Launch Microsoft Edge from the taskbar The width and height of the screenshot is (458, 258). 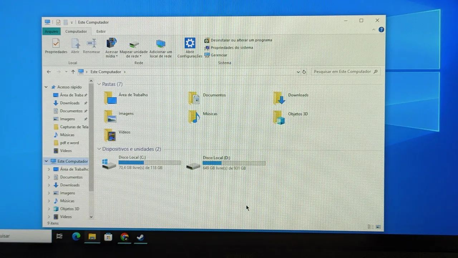[x=76, y=236]
